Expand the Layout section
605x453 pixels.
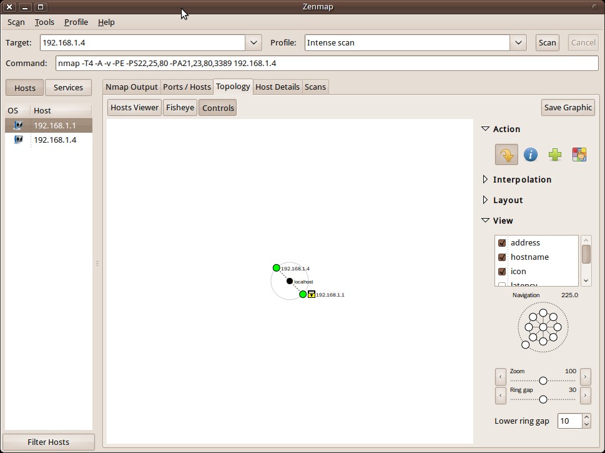tap(485, 200)
